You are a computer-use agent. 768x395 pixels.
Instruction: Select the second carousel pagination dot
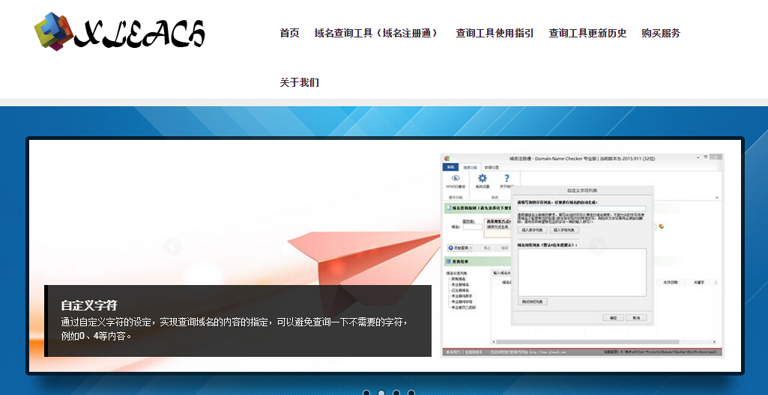(381, 393)
